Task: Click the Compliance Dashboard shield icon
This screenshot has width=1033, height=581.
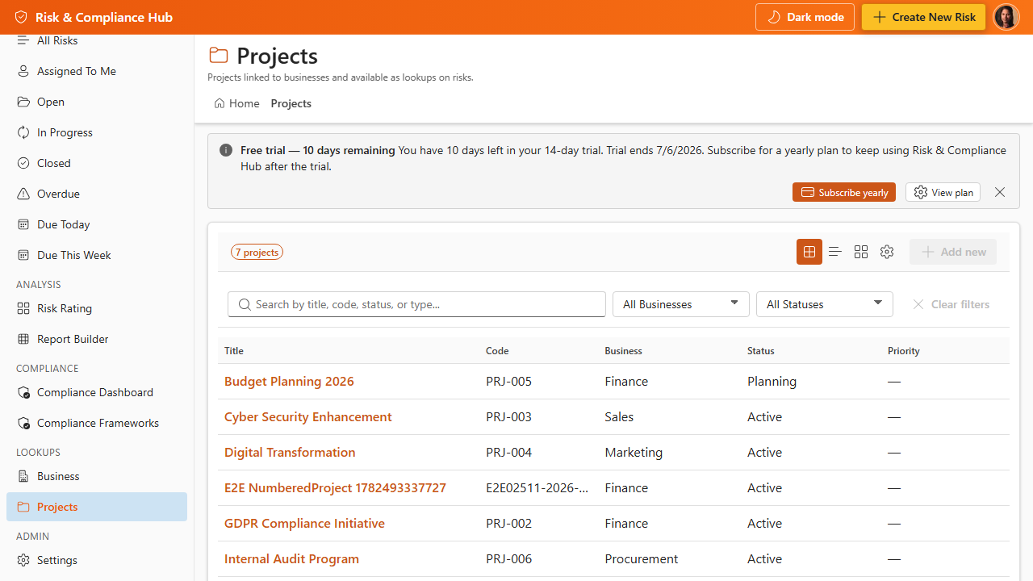Action: pos(23,392)
